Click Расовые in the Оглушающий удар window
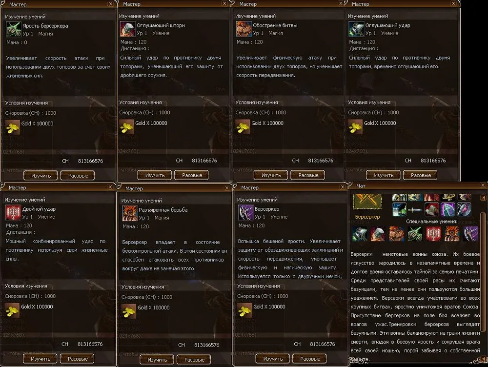 [x=421, y=175]
